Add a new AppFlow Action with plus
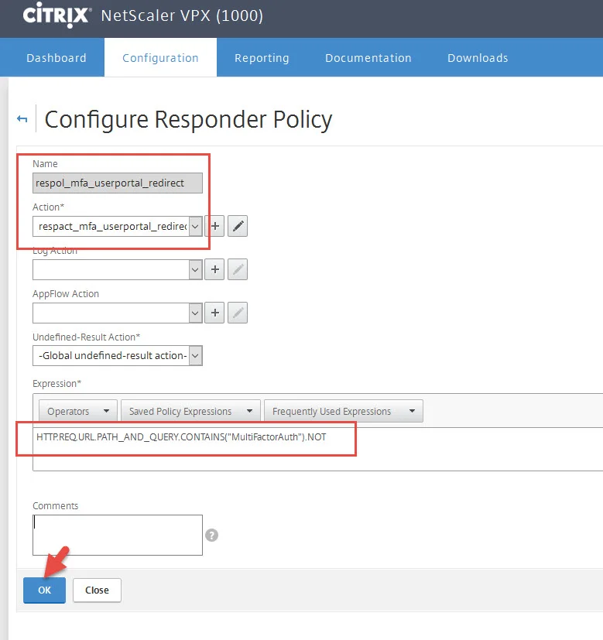The image size is (603, 640). [x=214, y=313]
